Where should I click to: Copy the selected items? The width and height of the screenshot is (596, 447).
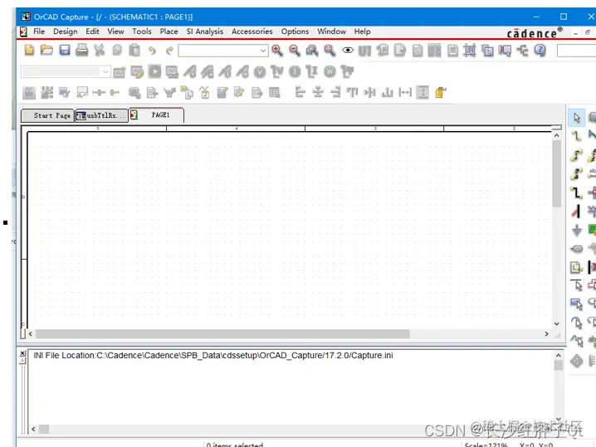[117, 50]
